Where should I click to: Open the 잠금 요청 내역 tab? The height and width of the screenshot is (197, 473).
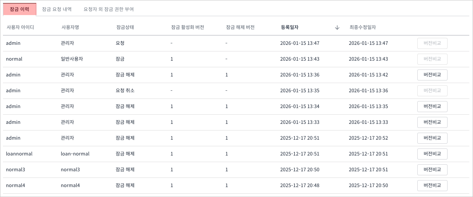coord(57,9)
